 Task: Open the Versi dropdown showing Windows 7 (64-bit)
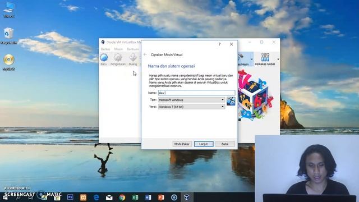191,107
